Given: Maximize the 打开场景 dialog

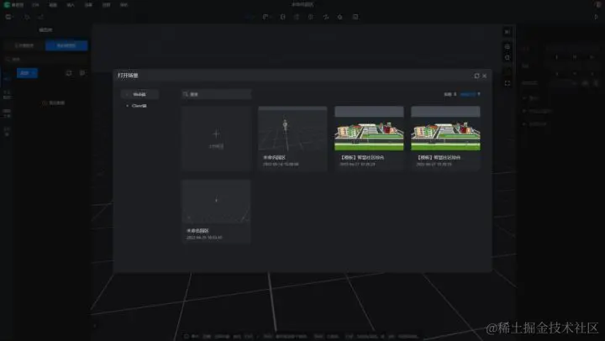Looking at the screenshot, I should pos(476,76).
